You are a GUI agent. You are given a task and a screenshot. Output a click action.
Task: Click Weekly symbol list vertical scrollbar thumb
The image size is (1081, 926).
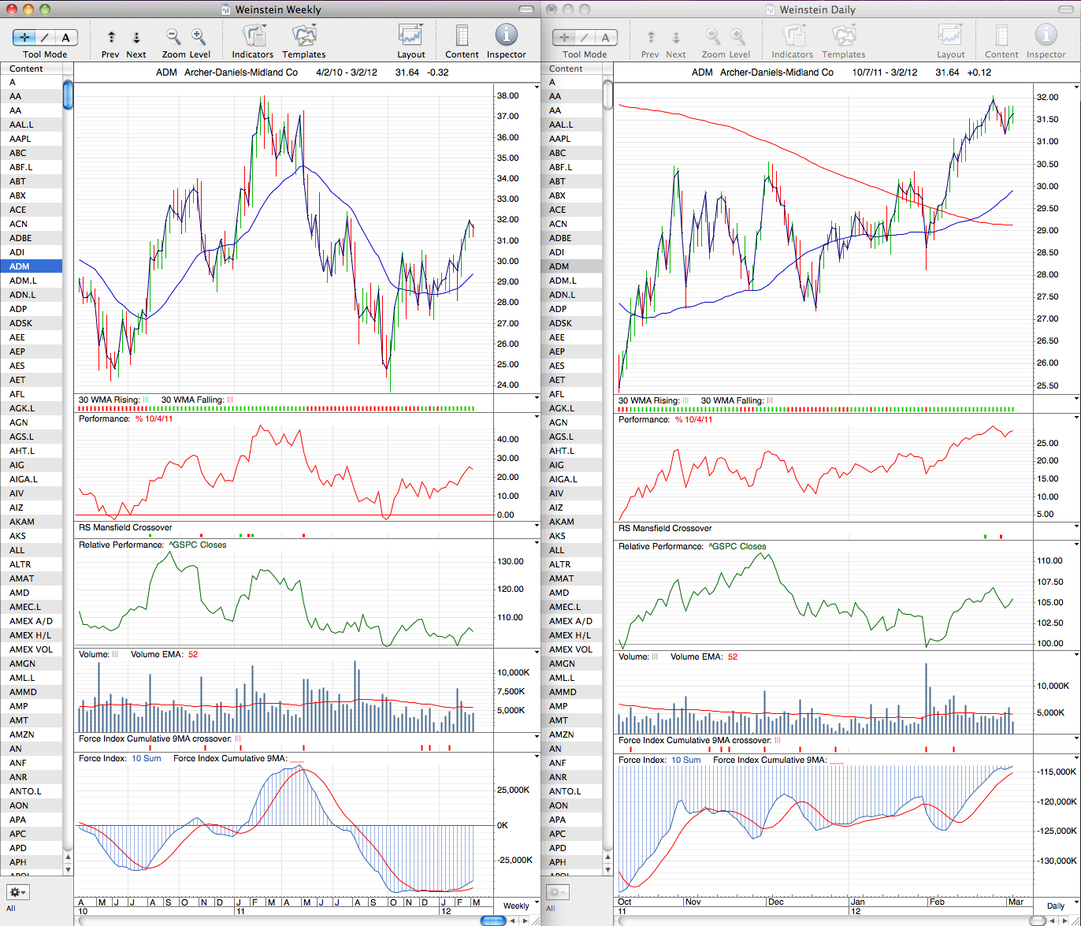(68, 95)
